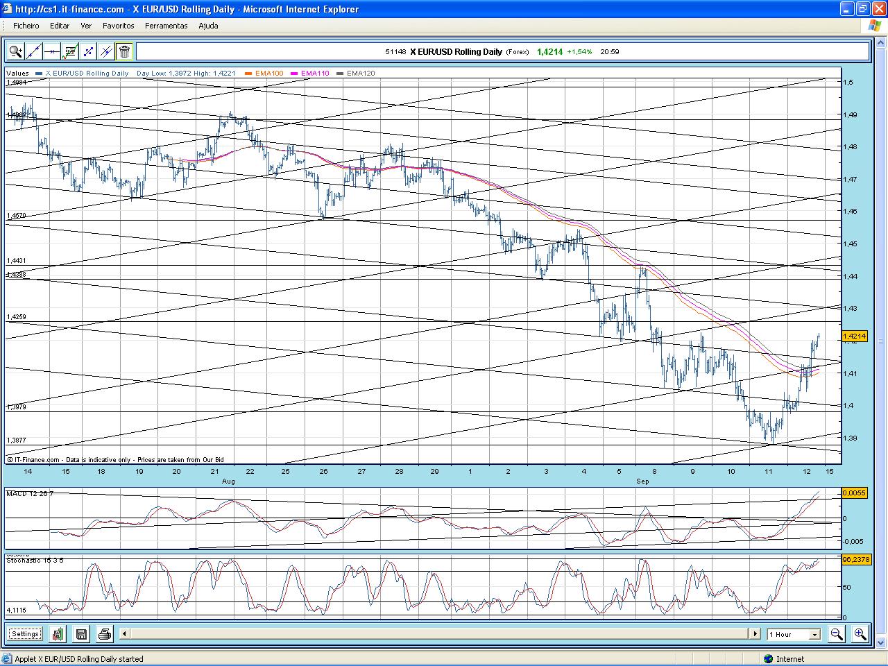Click the Windows flag logo in IE menu bar
This screenshot has width=888, height=666.
875,26
